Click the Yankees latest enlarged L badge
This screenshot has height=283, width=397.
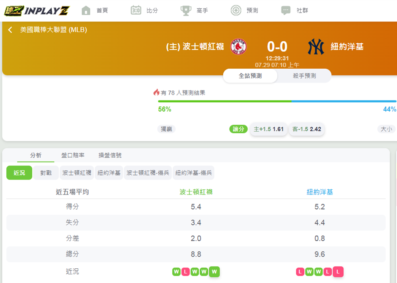coord(338,271)
